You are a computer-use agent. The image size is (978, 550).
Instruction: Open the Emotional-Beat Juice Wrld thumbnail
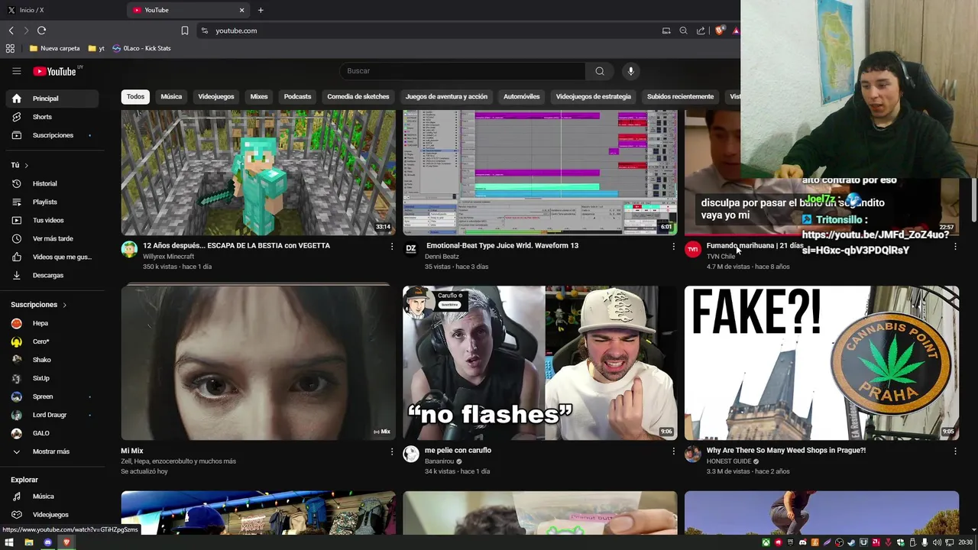click(x=540, y=173)
